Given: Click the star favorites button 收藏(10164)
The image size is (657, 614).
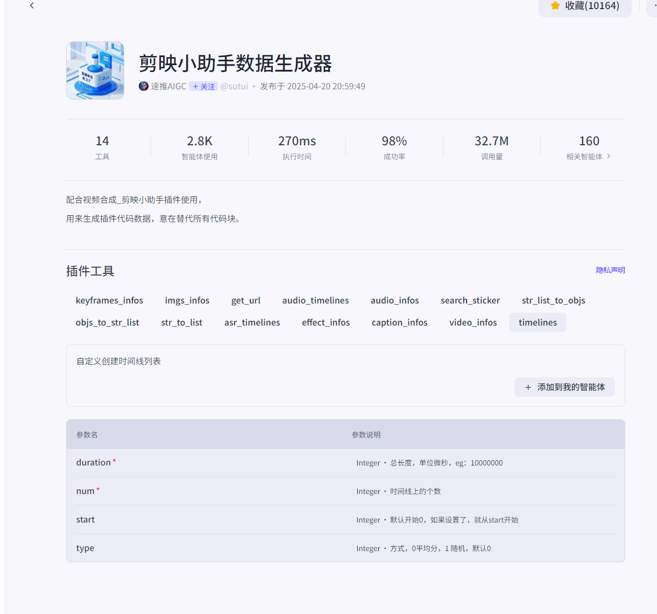Looking at the screenshot, I should 585,6.
